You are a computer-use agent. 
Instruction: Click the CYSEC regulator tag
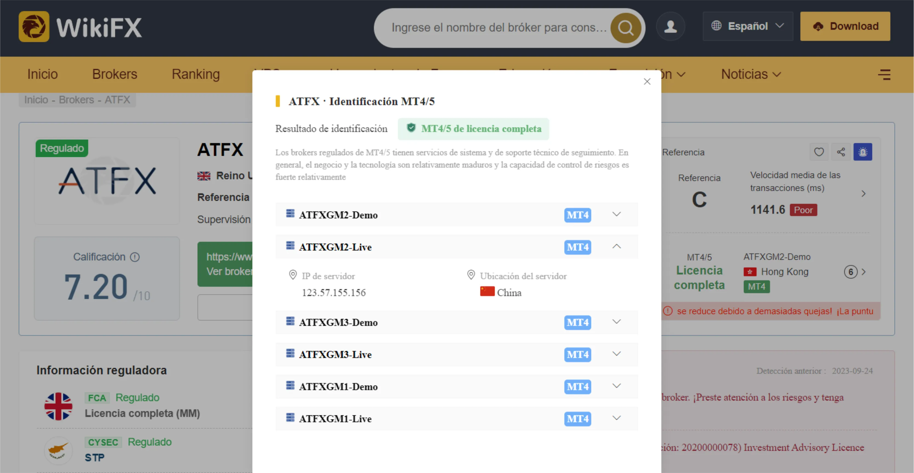103,442
